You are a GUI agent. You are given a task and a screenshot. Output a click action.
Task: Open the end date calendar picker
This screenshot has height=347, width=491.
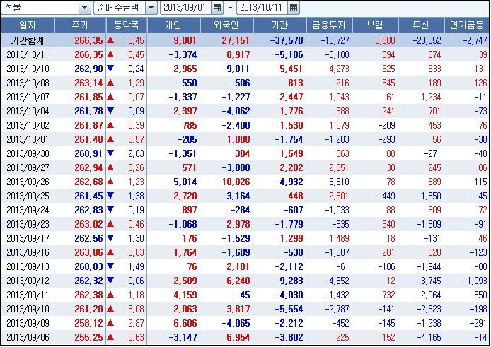[294, 8]
